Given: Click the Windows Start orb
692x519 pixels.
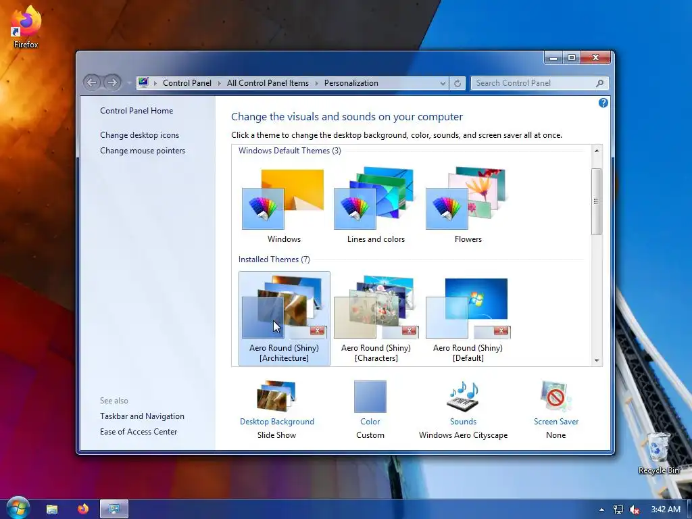Looking at the screenshot, I should [18, 508].
